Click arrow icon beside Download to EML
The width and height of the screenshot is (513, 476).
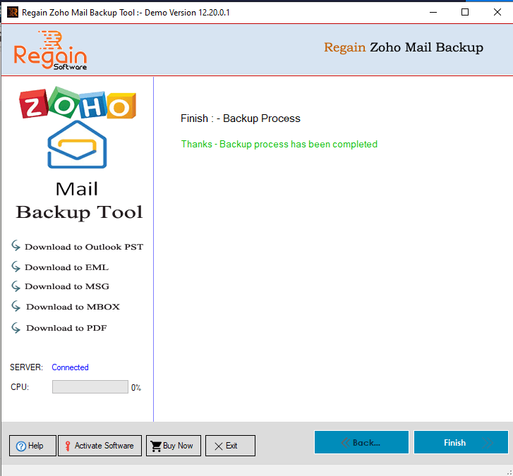16,267
